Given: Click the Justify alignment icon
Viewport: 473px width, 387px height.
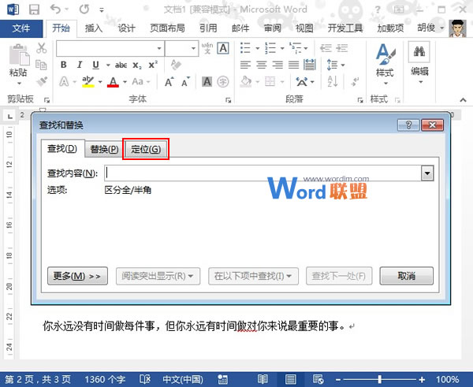Looking at the screenshot, I should tap(293, 65).
